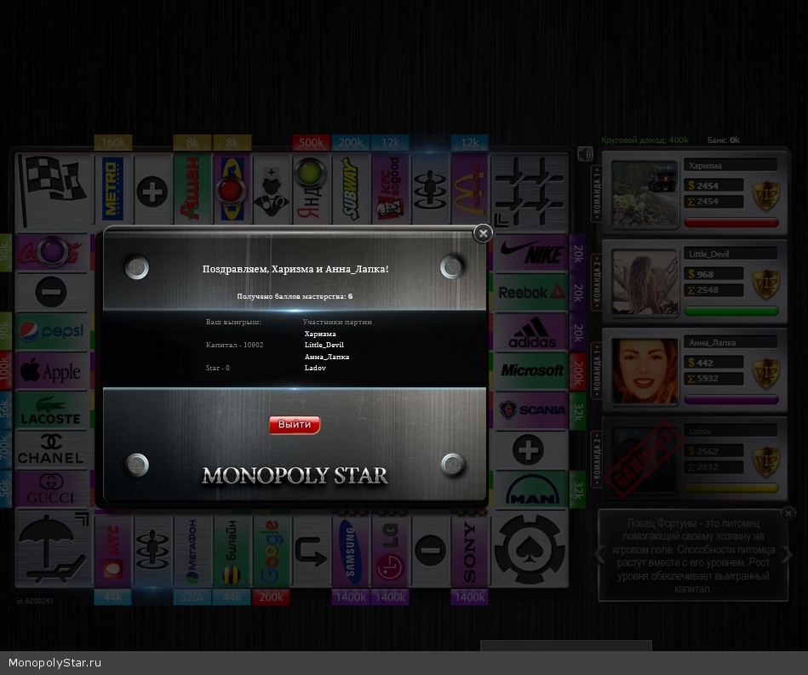This screenshot has height=675, width=808.
Task: Select the Microsoft property cell
Action: (x=531, y=370)
